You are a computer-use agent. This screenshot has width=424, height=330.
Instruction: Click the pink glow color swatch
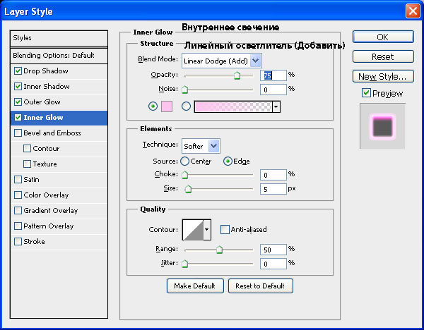pyautogui.click(x=167, y=106)
